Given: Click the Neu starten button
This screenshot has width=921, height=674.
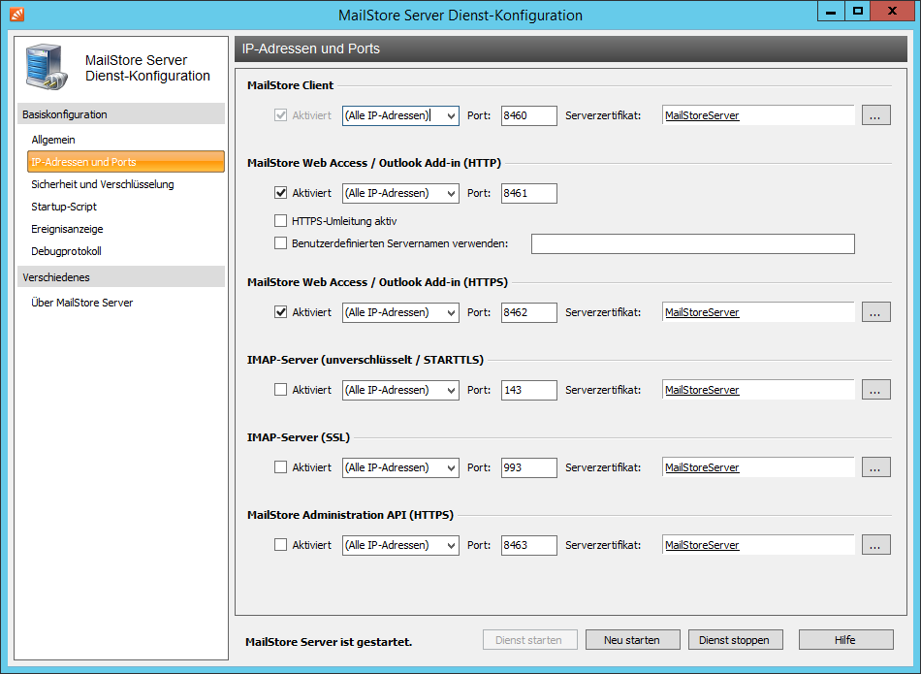Looking at the screenshot, I should pos(633,640).
